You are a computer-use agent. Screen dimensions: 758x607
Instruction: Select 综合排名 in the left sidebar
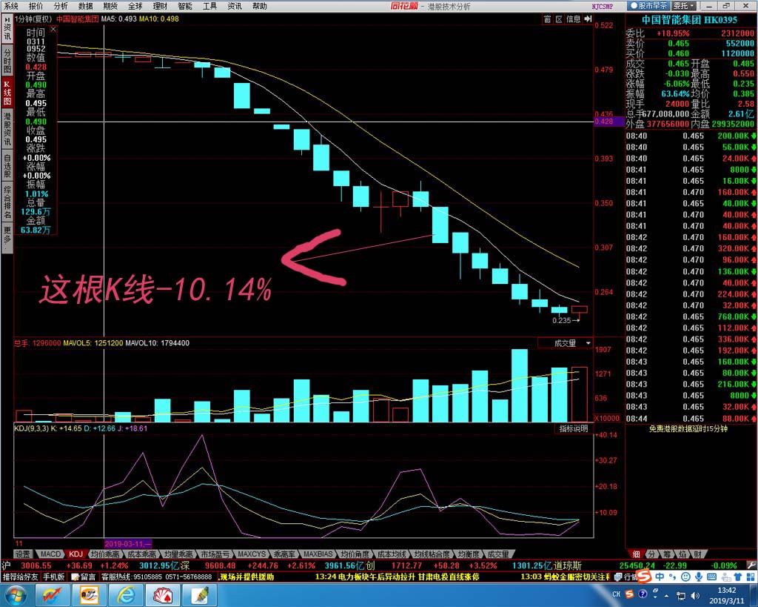coord(7,201)
